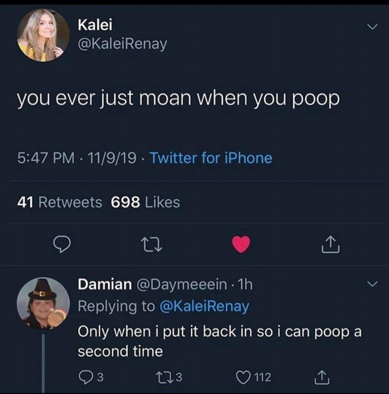Open Kalei's profile picture
389x394 pixels.
point(43,35)
